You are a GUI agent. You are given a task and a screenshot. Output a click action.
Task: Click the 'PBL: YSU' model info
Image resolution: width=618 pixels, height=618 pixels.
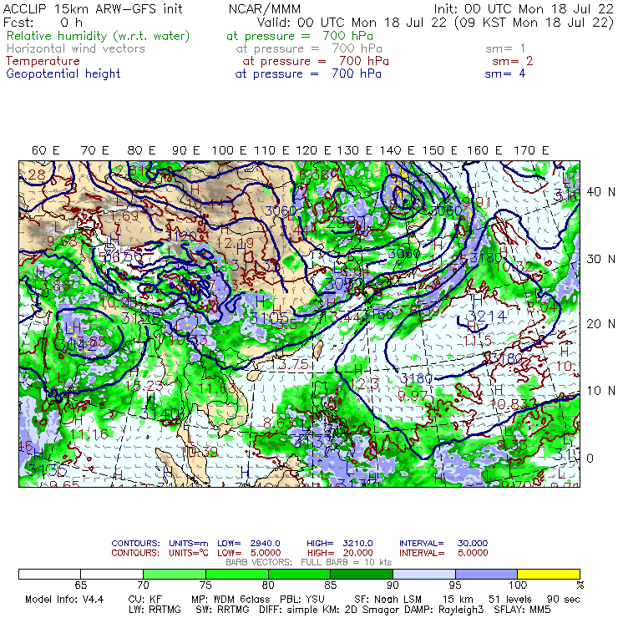[302, 600]
